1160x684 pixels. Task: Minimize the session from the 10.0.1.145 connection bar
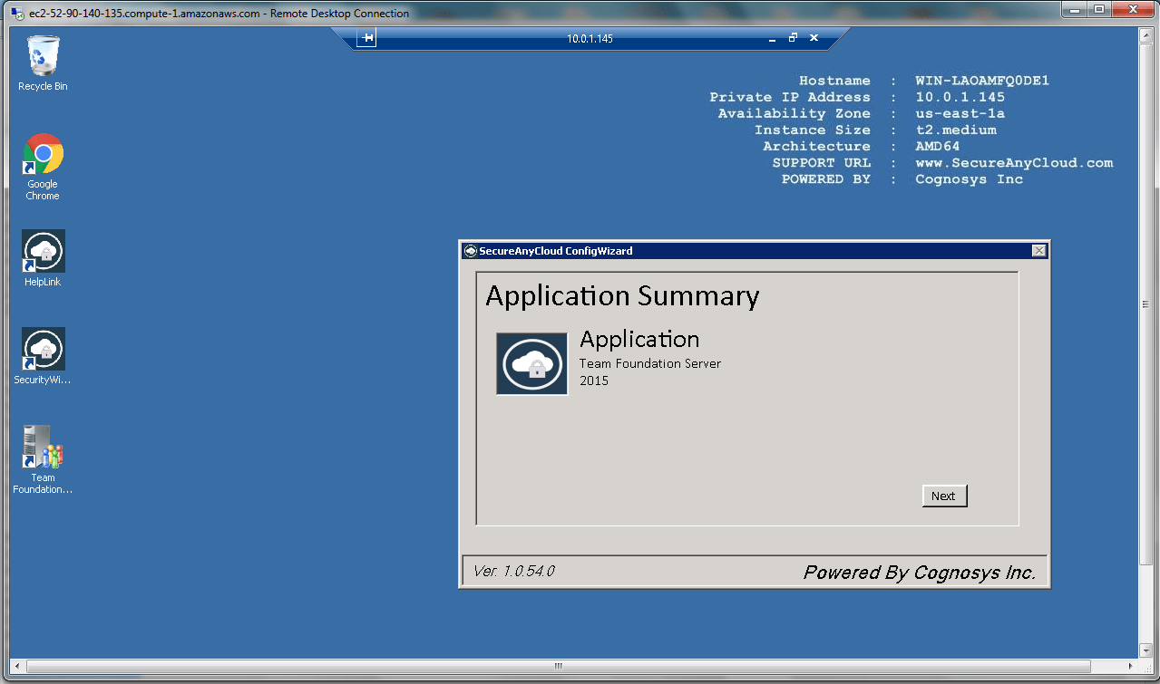point(772,39)
